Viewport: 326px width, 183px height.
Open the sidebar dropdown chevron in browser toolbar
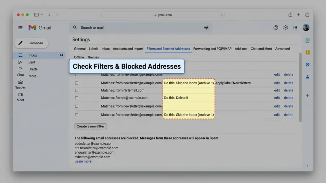(42, 15)
